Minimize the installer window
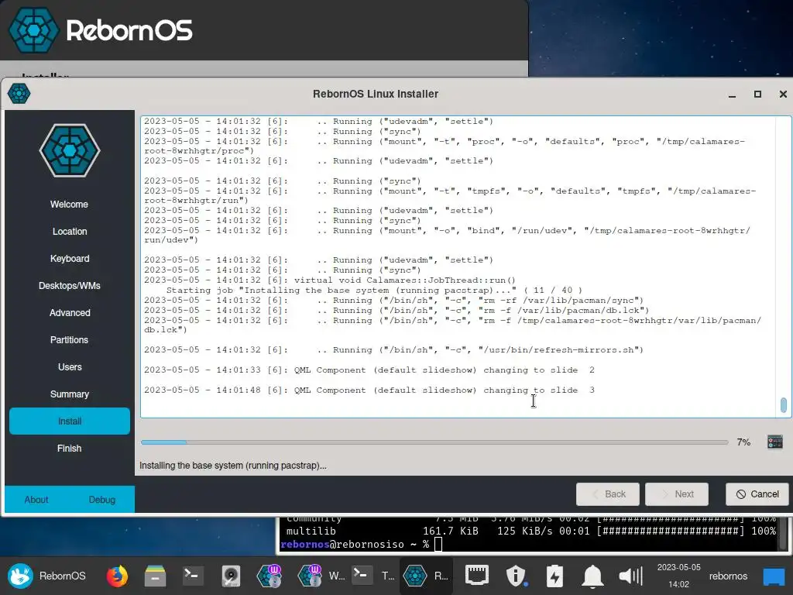This screenshot has height=595, width=793. 732,95
